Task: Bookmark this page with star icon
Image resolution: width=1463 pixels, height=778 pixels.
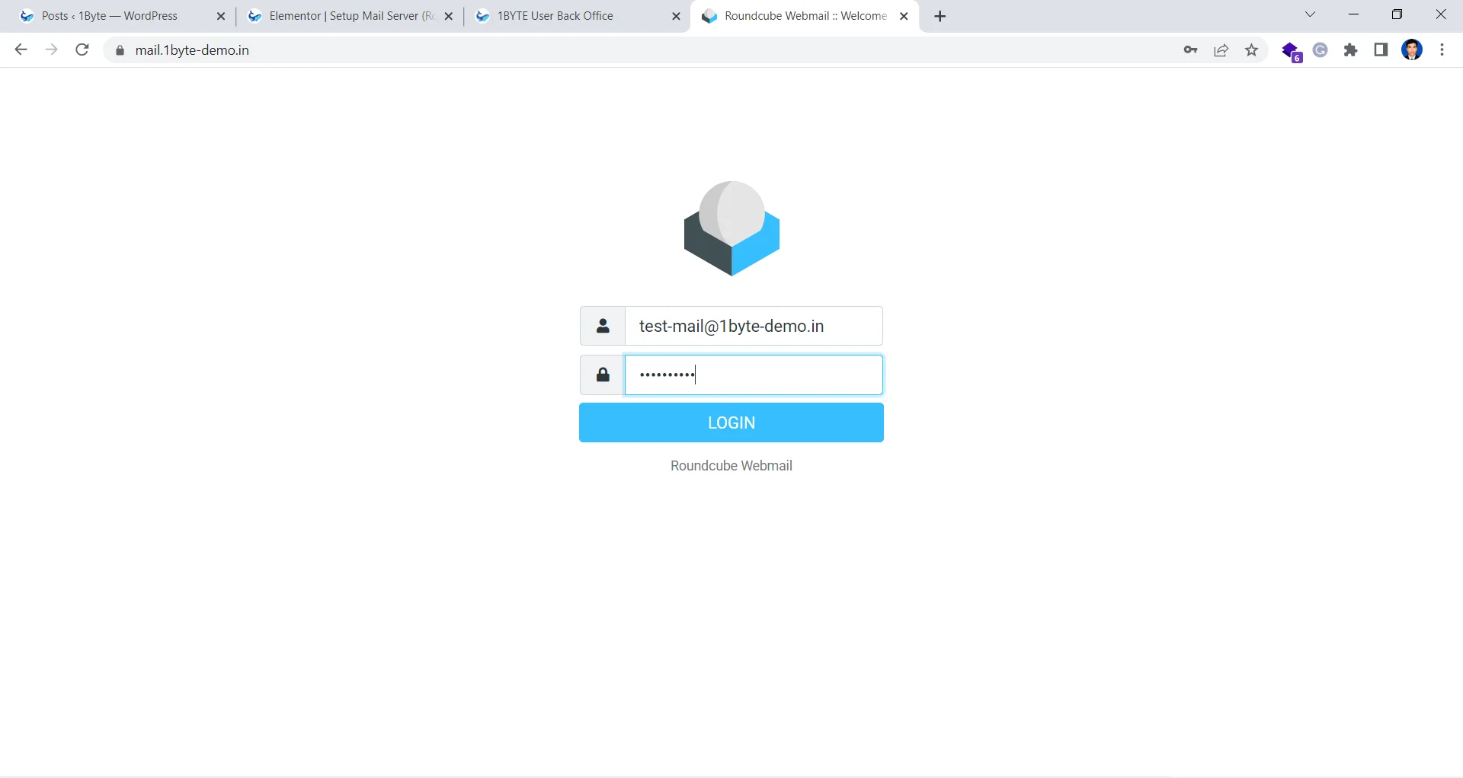Action: [x=1252, y=50]
